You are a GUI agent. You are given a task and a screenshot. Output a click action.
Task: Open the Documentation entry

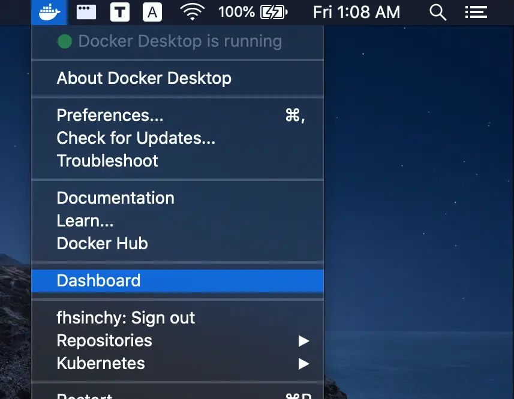click(115, 198)
